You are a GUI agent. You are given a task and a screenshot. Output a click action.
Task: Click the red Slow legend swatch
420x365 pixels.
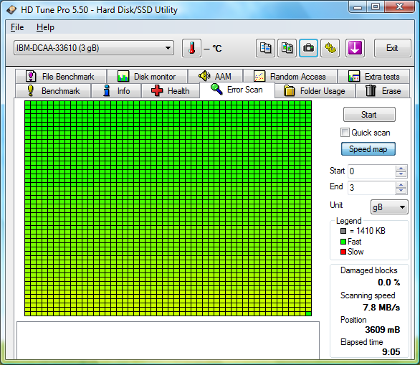[x=343, y=252]
